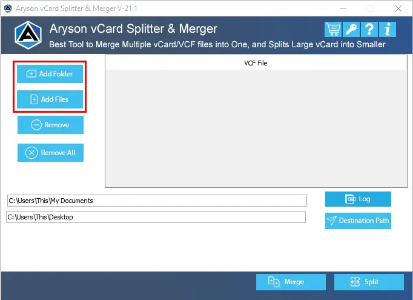The width and height of the screenshot is (413, 300).
Task: Click the Add Files button
Action: (50, 99)
